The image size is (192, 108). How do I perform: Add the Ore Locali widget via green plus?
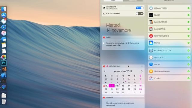(188, 57)
